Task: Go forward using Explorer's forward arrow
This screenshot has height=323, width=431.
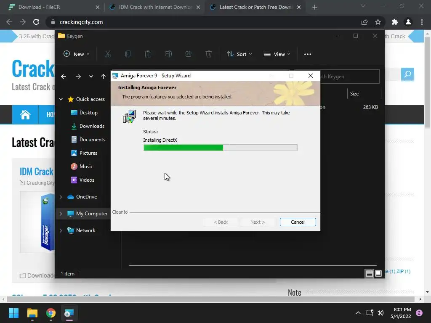Action: (78, 77)
